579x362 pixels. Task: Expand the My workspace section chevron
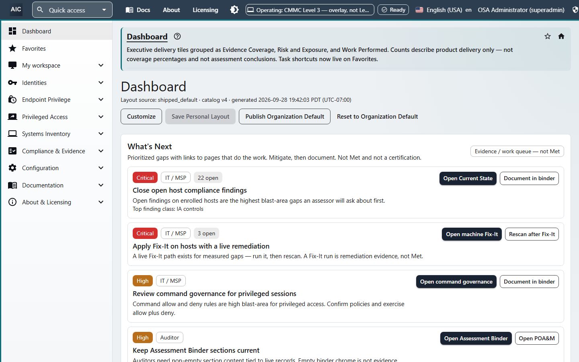(101, 65)
